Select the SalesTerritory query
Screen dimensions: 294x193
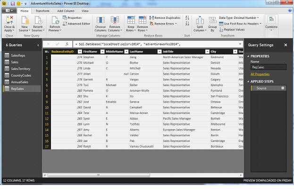22,69
